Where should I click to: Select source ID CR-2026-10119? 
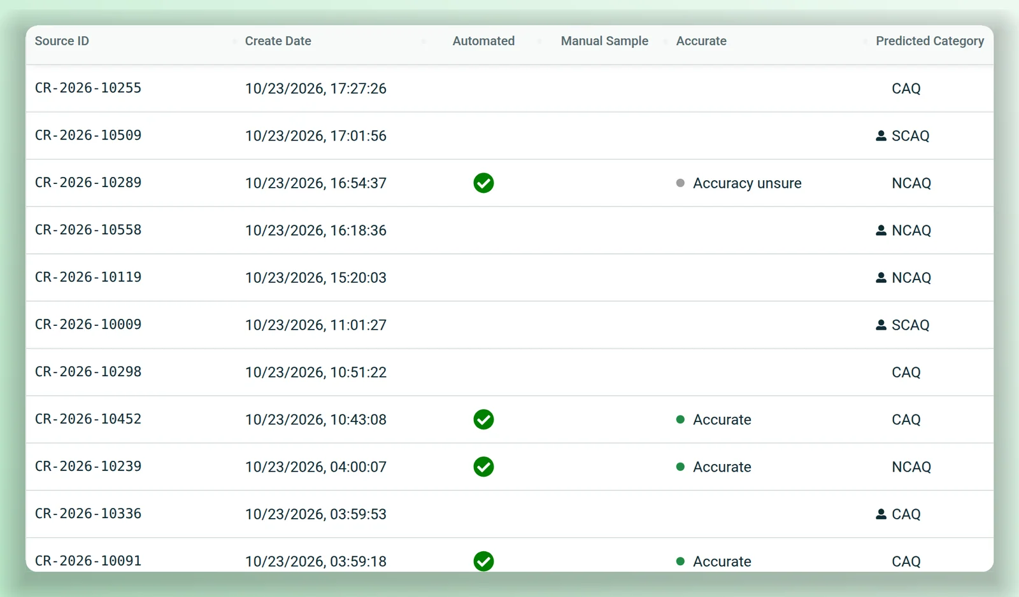click(88, 277)
